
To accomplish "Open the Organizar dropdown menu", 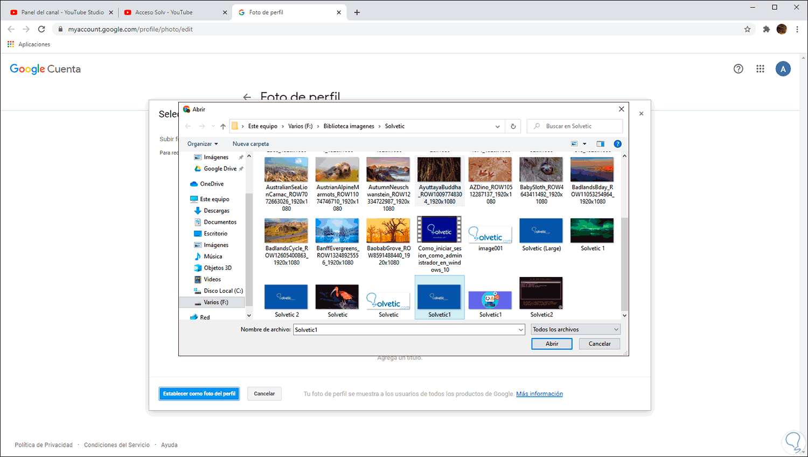I will click(203, 144).
